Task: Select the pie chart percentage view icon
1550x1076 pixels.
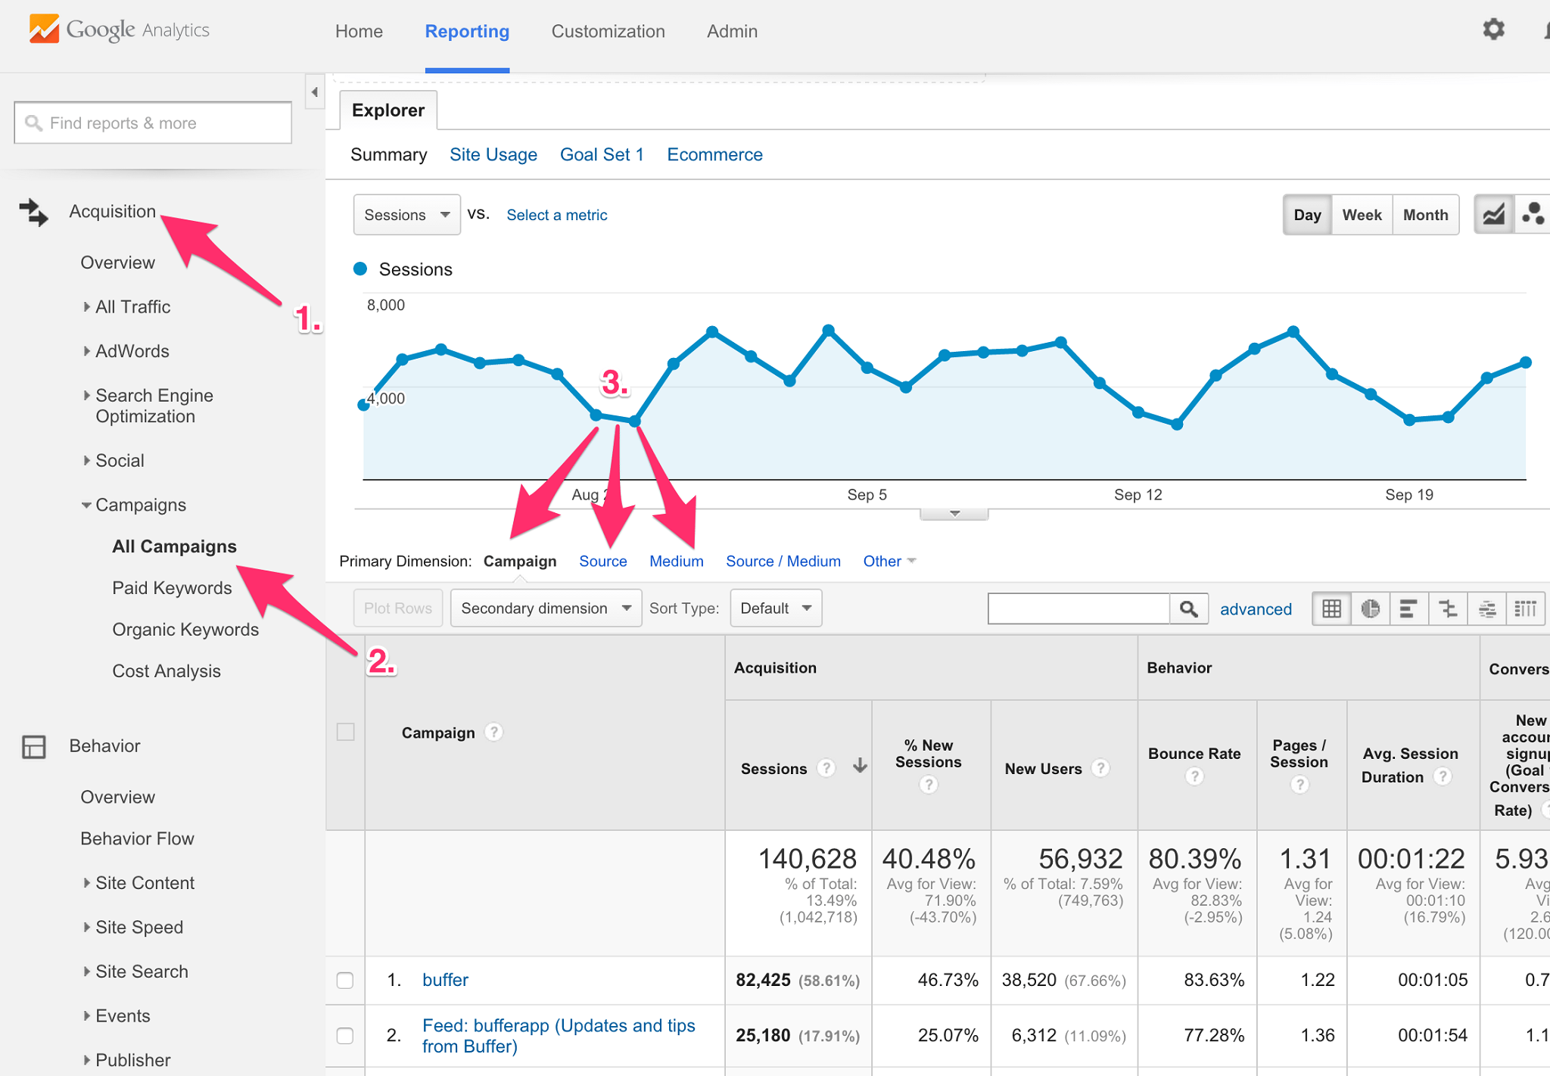Action: (x=1370, y=608)
